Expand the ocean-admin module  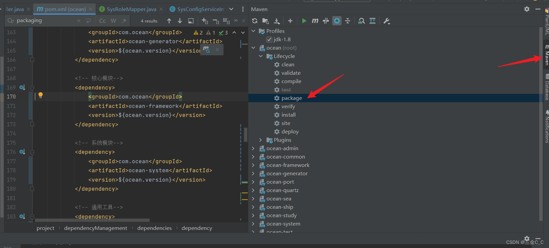253,148
